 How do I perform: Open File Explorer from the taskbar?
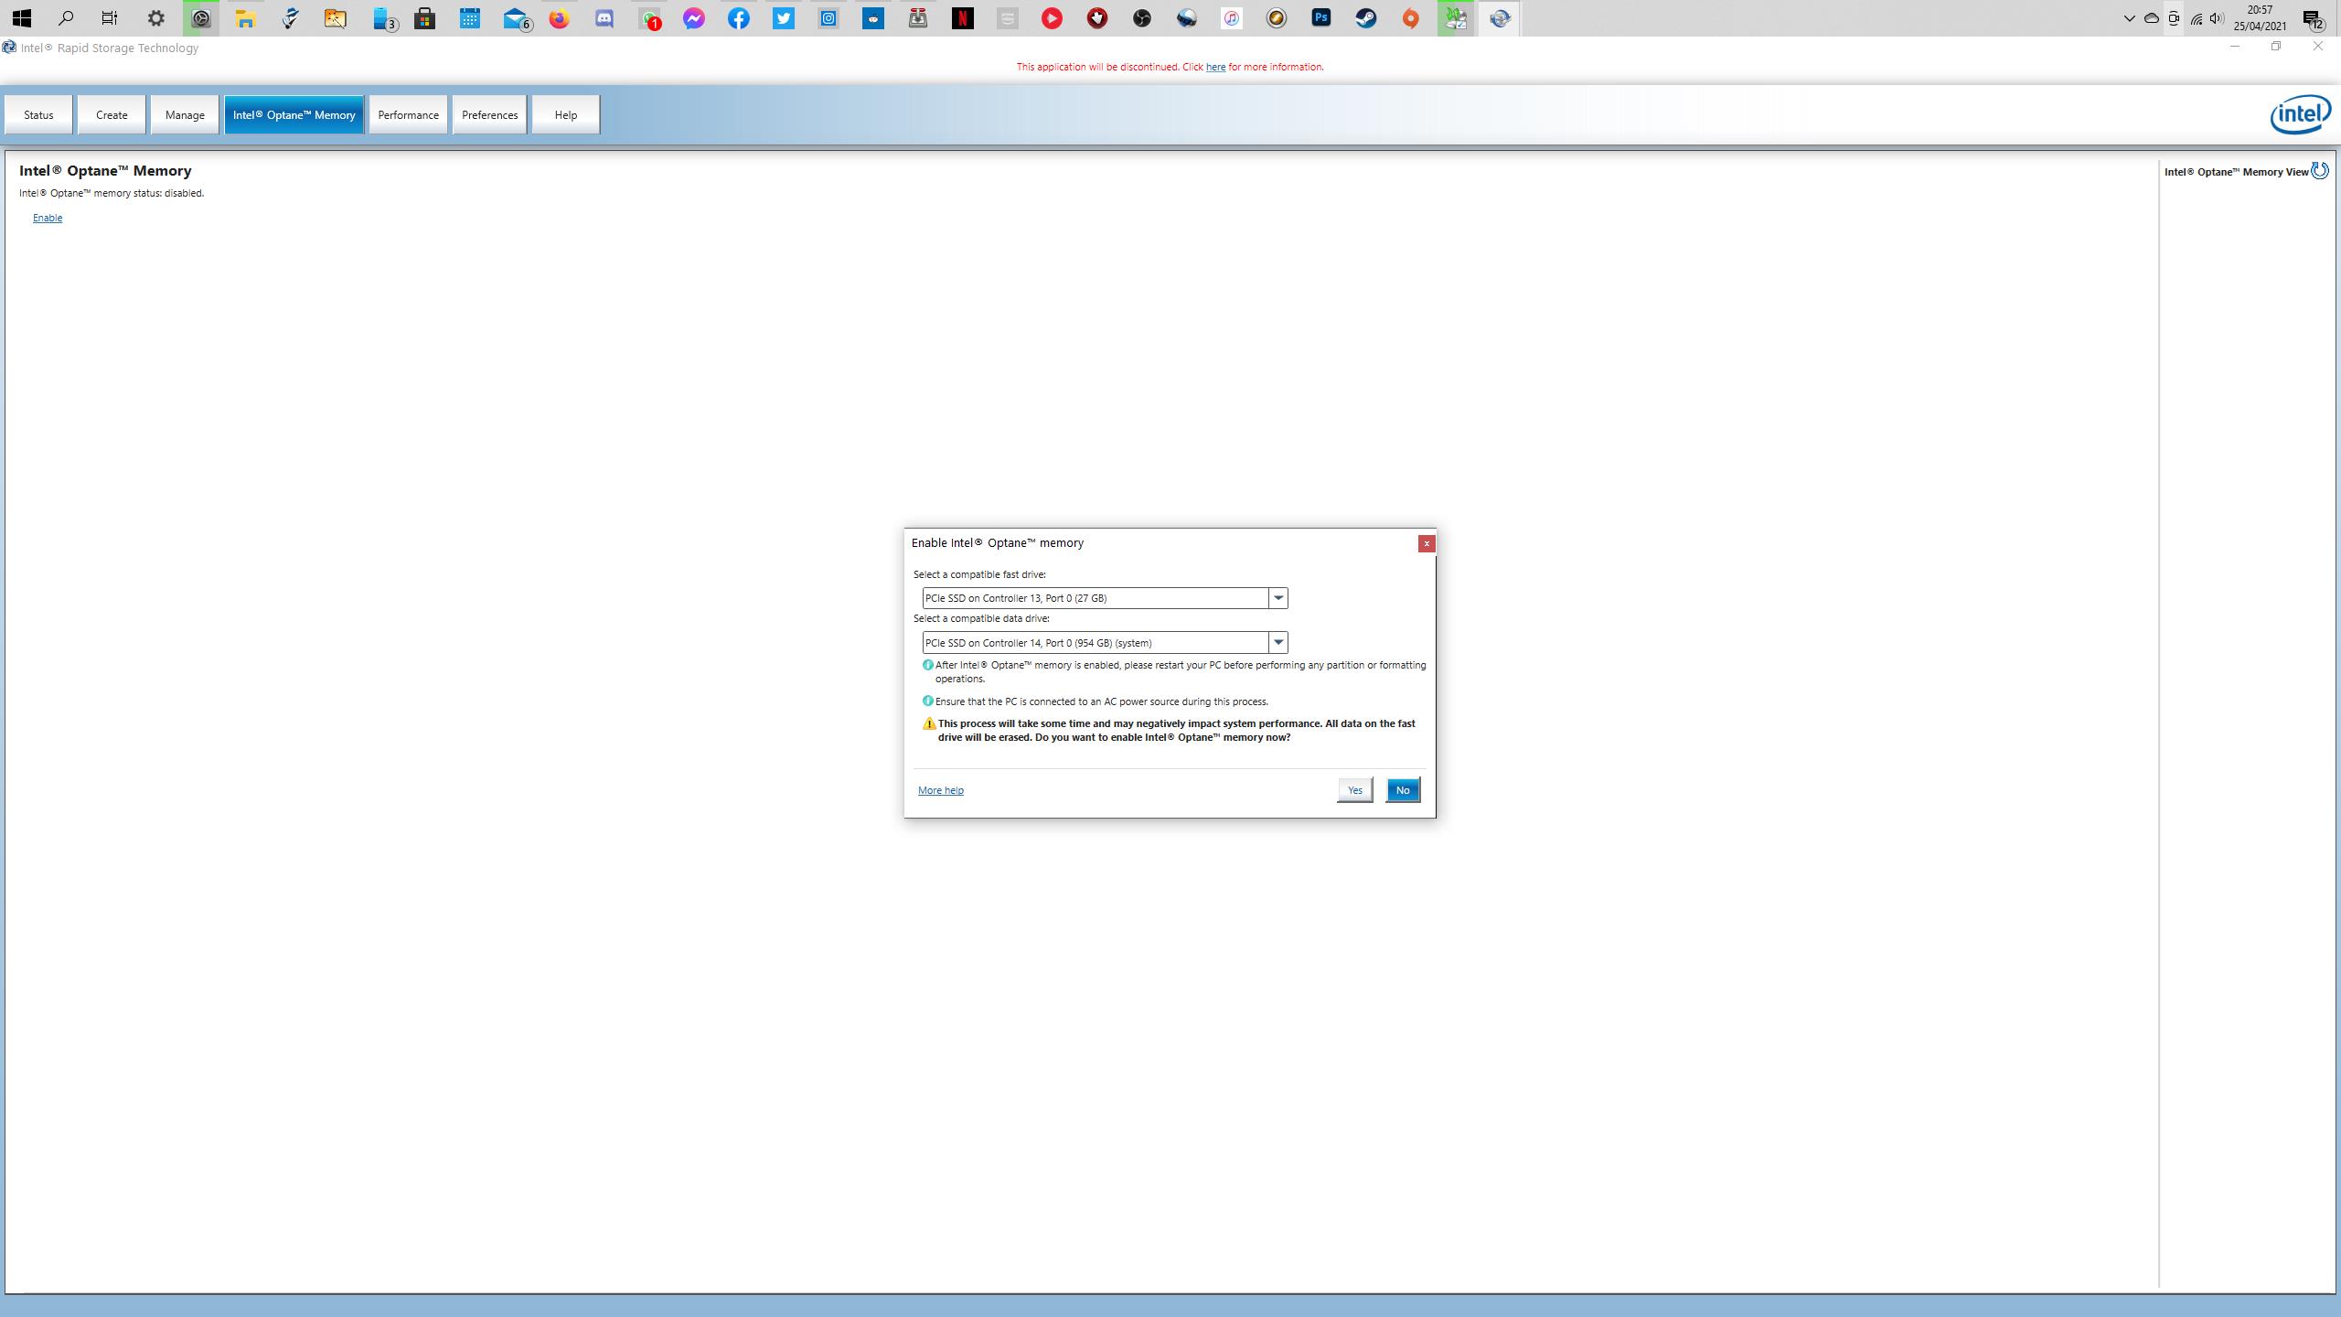tap(245, 18)
